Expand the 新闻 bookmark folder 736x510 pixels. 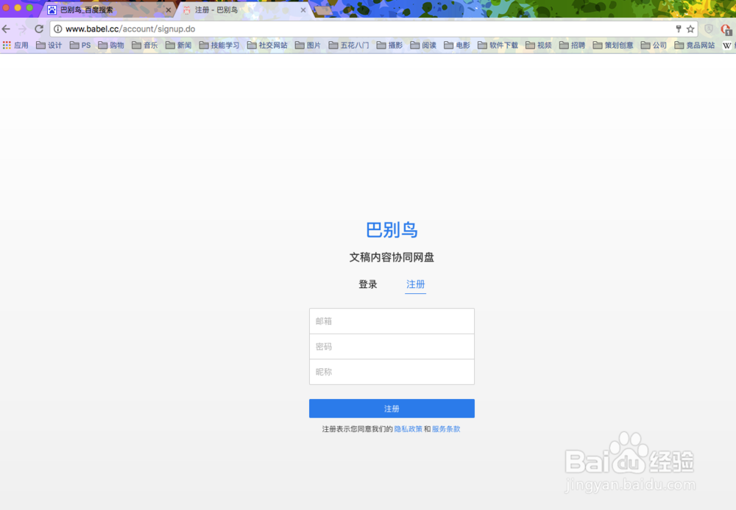click(x=178, y=45)
